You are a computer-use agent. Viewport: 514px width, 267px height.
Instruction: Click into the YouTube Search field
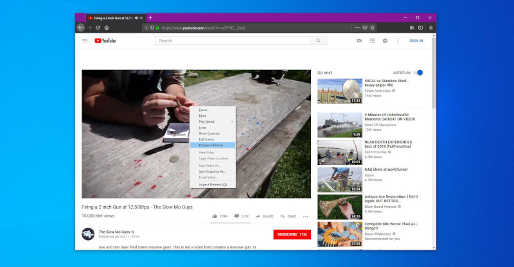(233, 40)
